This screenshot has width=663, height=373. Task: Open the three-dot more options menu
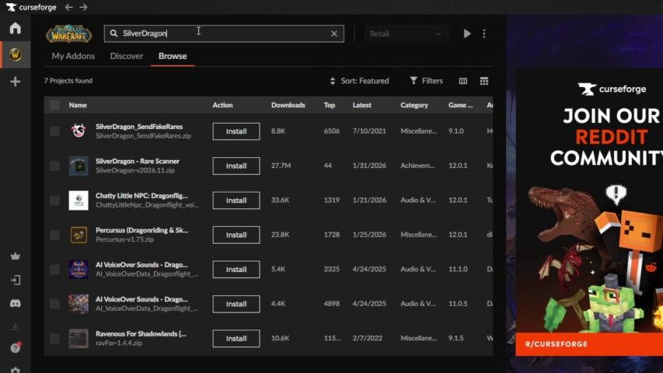point(484,33)
